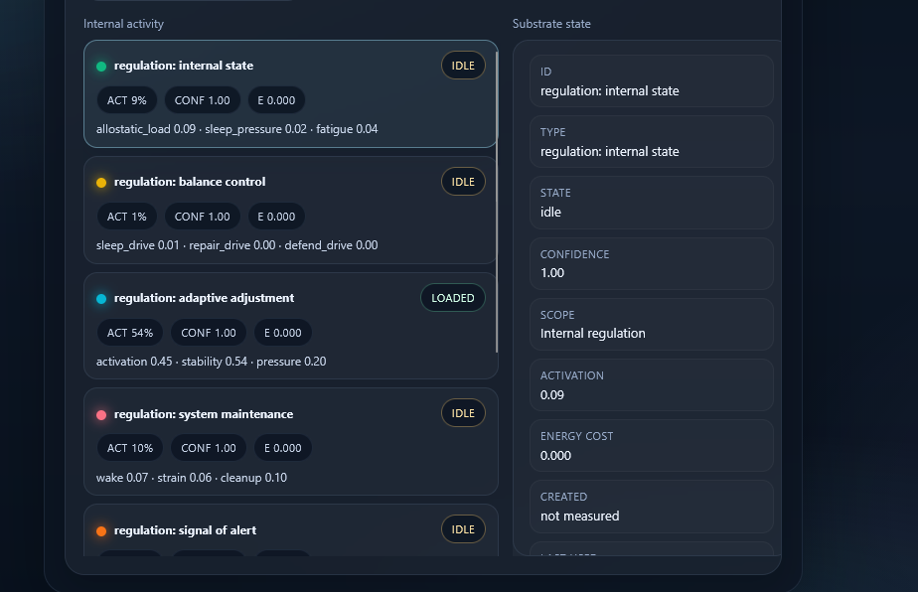918x592 pixels.
Task: Click the yellow dot beside balance control
Action: [101, 183]
